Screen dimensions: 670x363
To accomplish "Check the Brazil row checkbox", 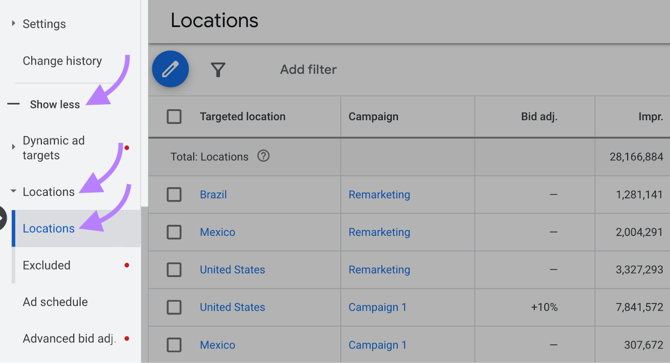I will click(174, 194).
